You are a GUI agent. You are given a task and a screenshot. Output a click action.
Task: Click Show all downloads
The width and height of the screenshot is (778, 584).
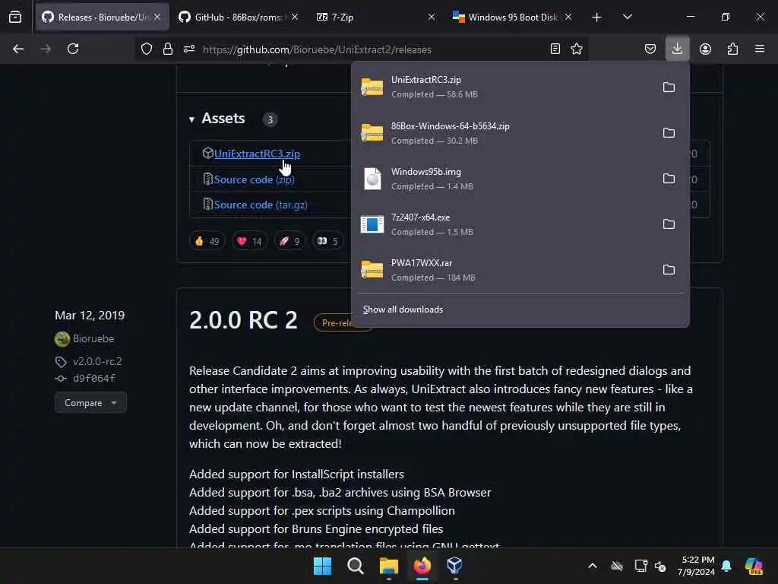[403, 309]
